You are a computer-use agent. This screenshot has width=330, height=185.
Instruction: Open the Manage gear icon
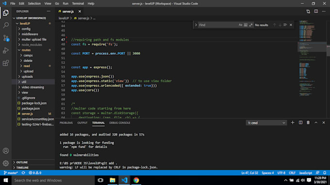click(6, 163)
